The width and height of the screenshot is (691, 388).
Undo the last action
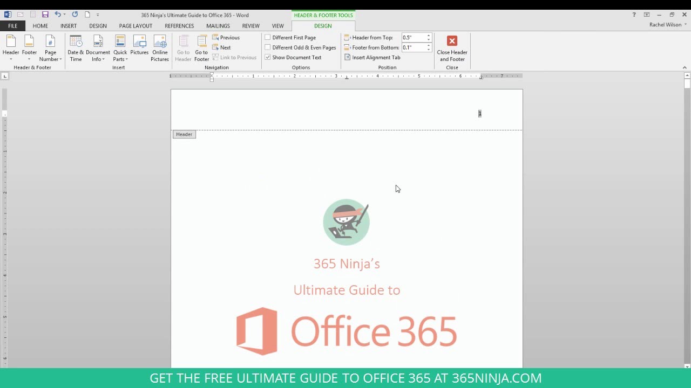57,15
